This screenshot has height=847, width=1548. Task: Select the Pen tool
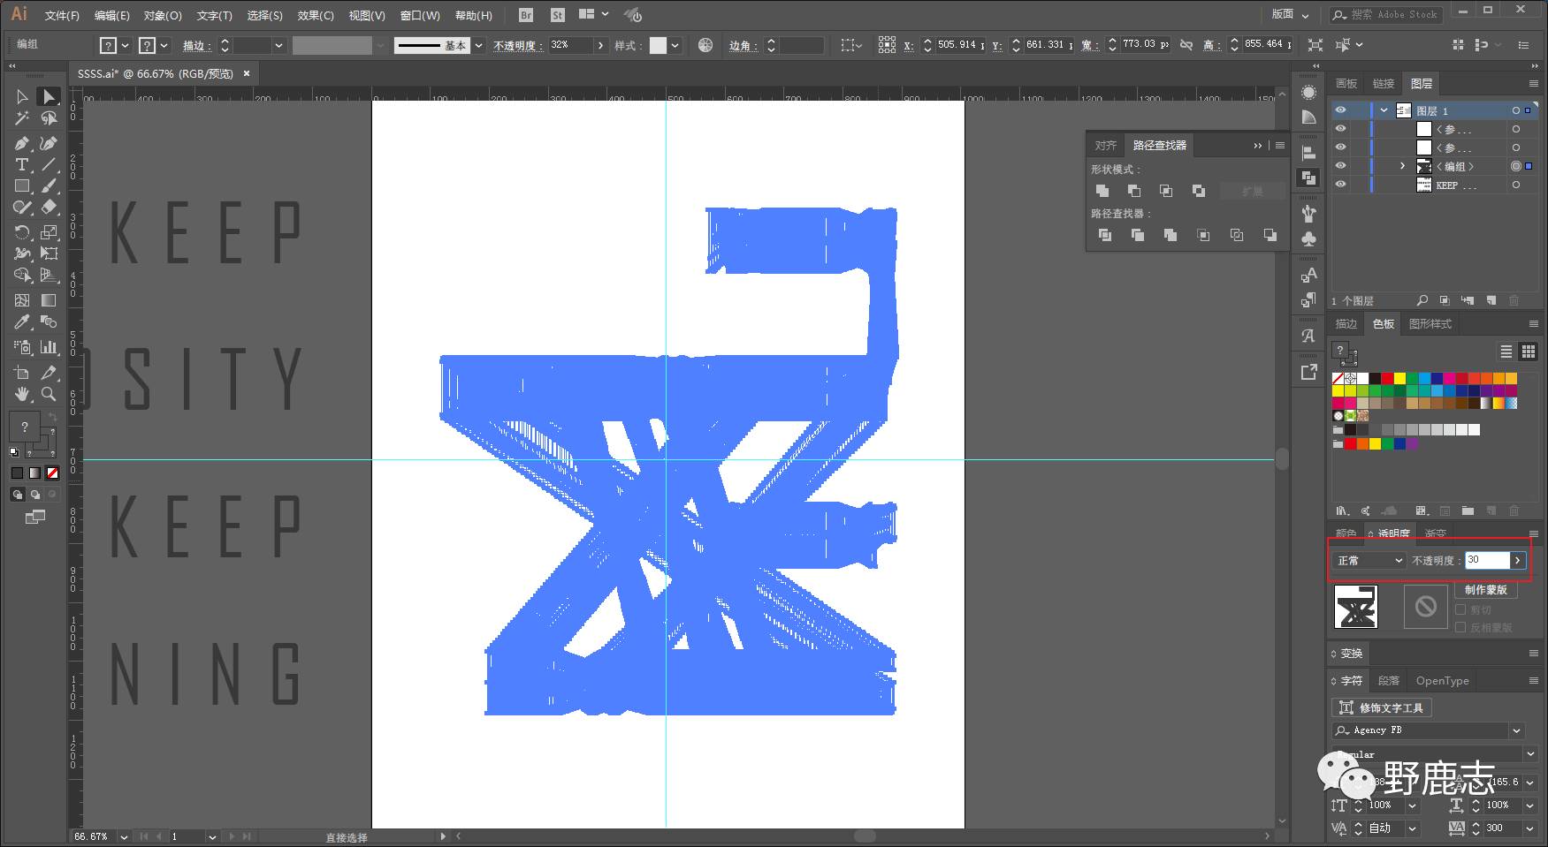coord(22,143)
